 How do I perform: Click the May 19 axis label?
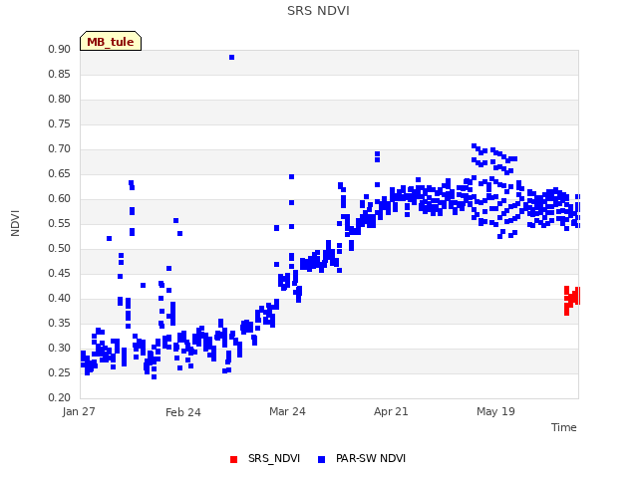point(495,411)
